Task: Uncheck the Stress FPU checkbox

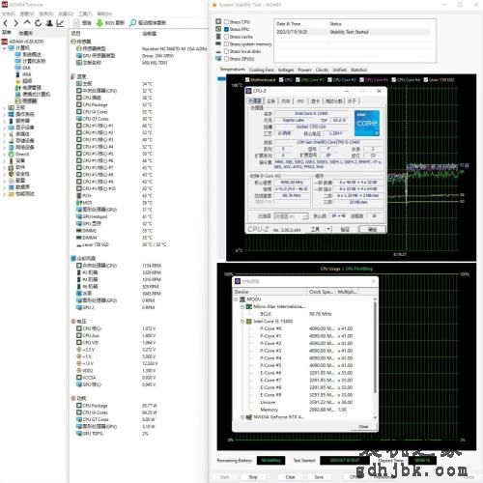Action: [226, 29]
